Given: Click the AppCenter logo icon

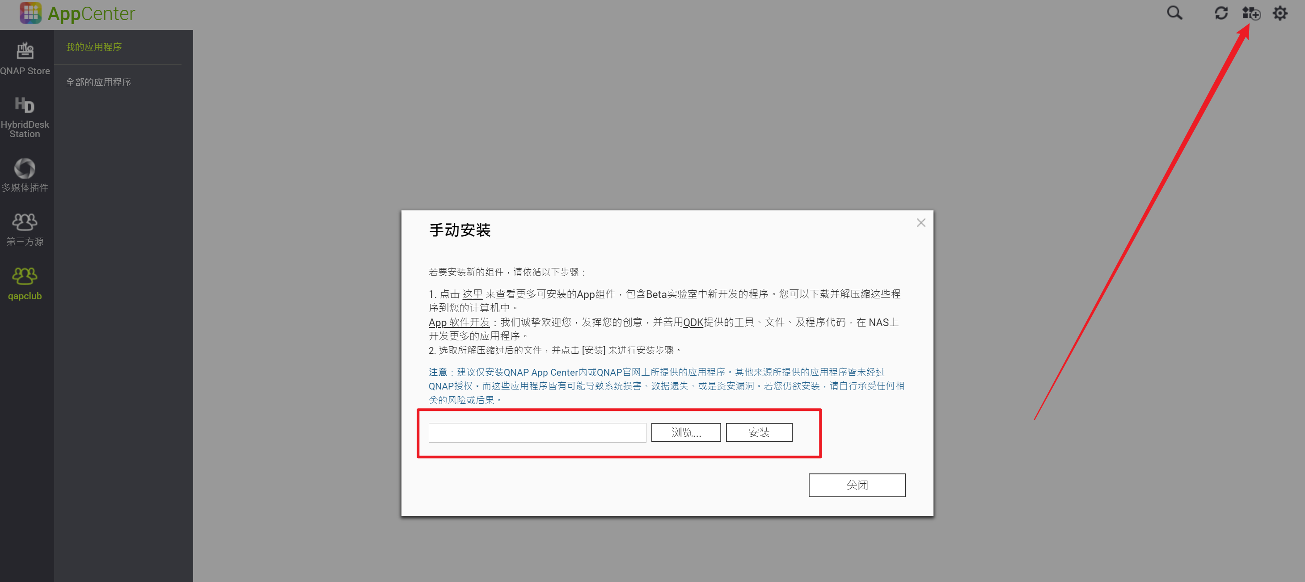Looking at the screenshot, I should pos(30,13).
